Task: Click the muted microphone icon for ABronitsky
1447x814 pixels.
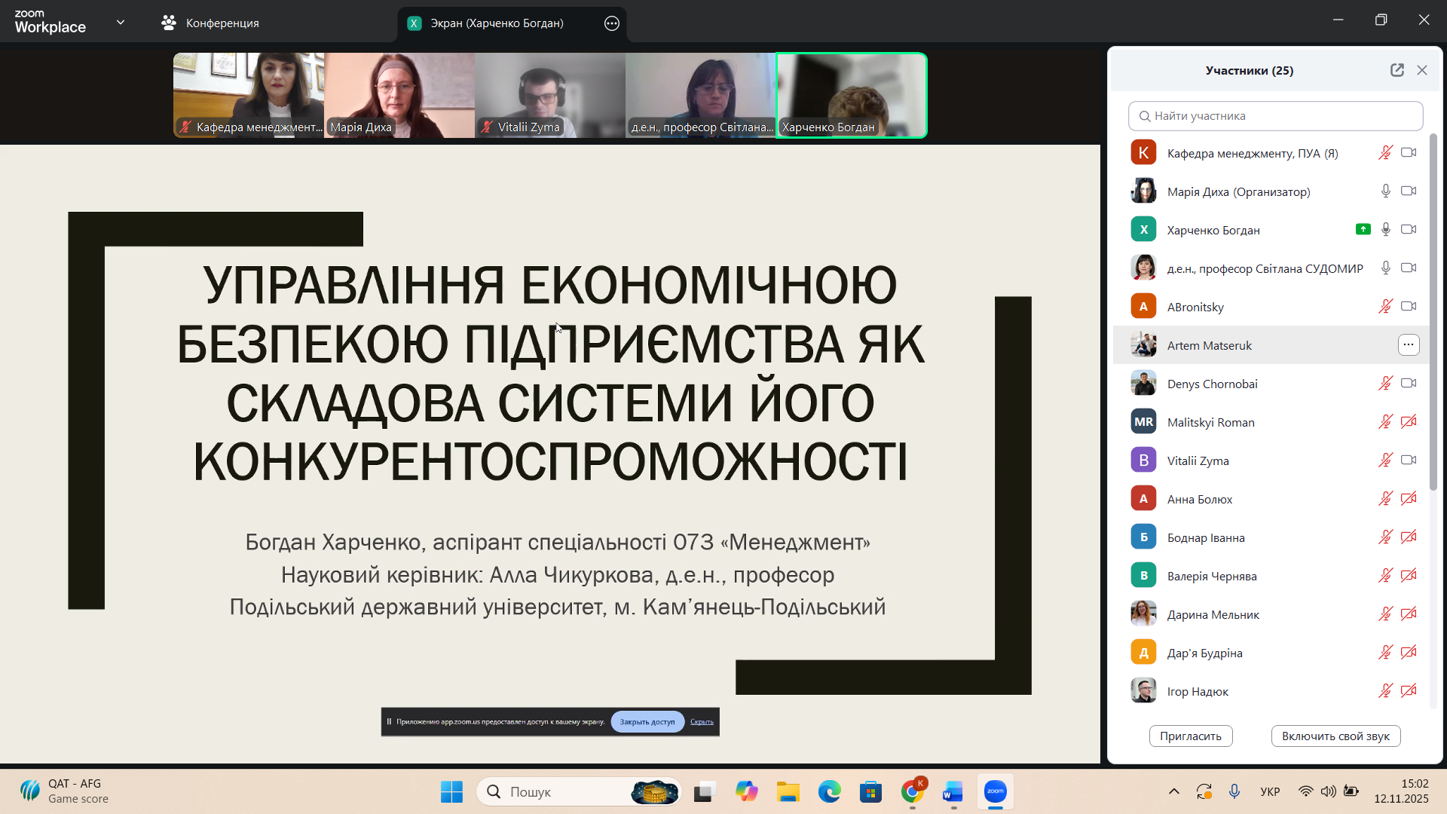Action: click(1385, 307)
